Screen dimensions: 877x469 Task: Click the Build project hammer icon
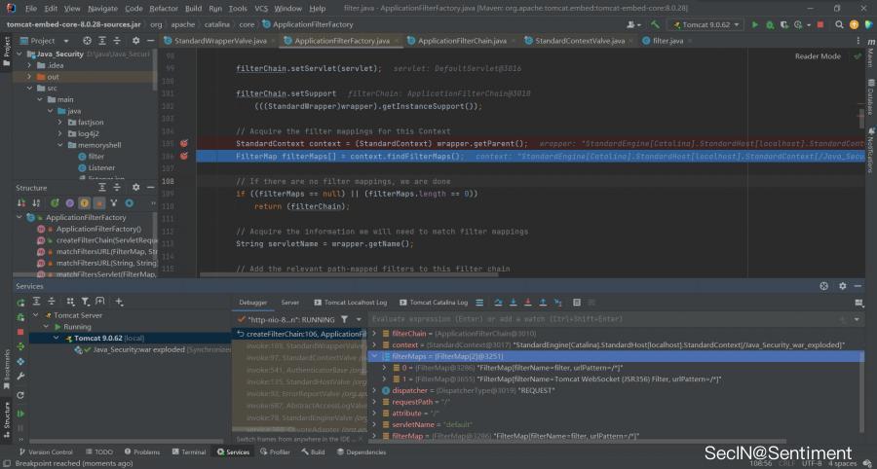tap(655, 24)
